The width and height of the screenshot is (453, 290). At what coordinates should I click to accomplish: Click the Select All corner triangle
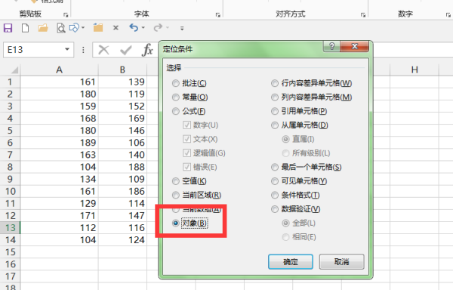coord(14,70)
